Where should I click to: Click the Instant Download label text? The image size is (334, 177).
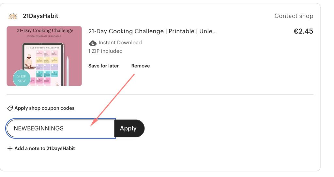(120, 43)
